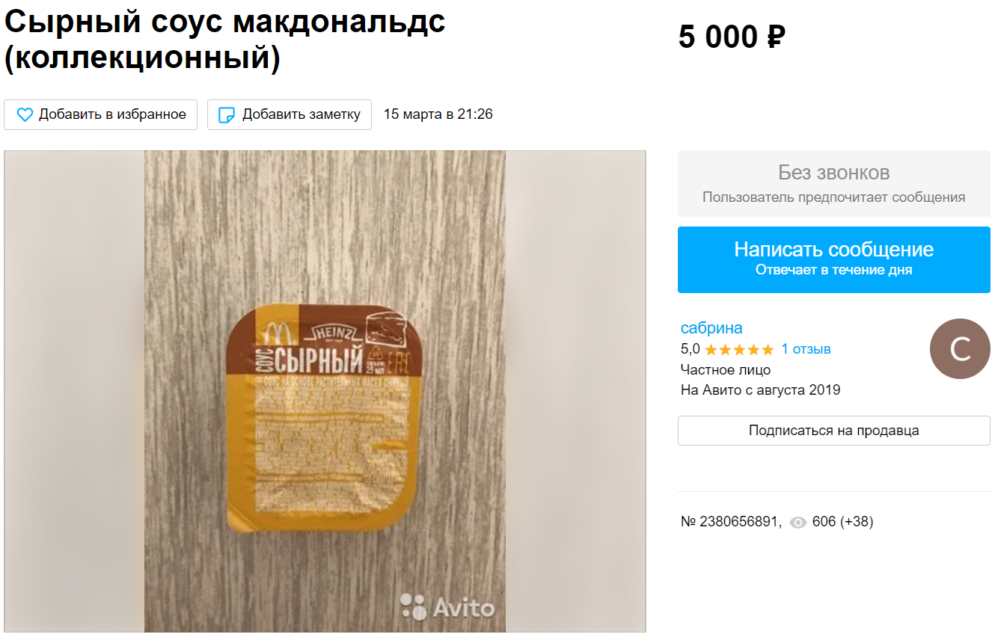Click the post date 15 марта в 21:26
This screenshot has height=634, width=995.
pos(438,114)
